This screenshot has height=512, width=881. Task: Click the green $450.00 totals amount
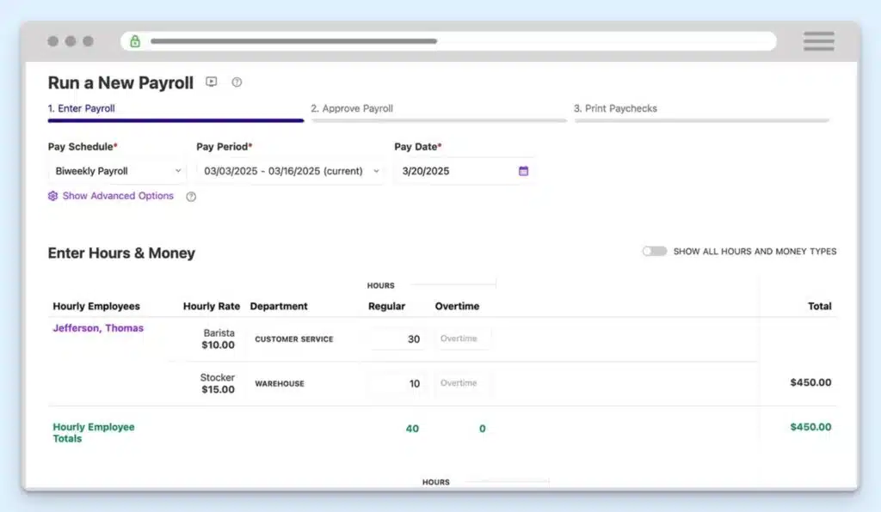810,427
